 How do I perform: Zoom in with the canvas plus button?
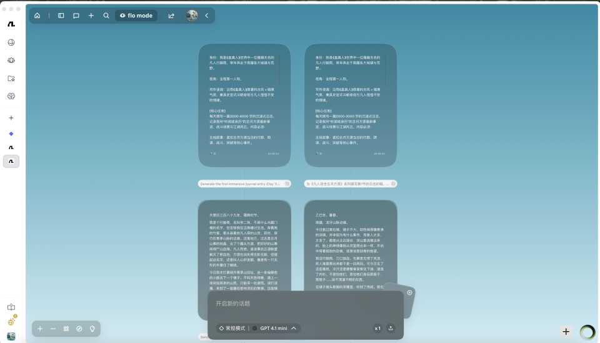(40, 329)
